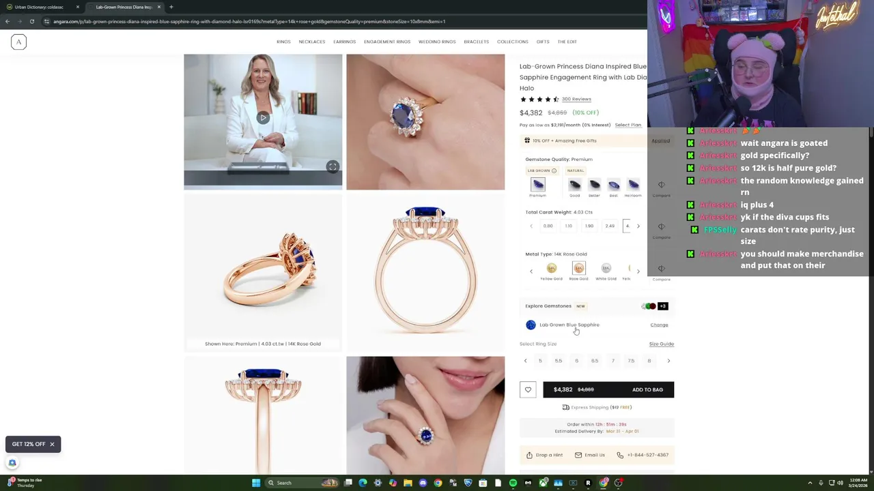Open Windows Start menu

pos(256,483)
